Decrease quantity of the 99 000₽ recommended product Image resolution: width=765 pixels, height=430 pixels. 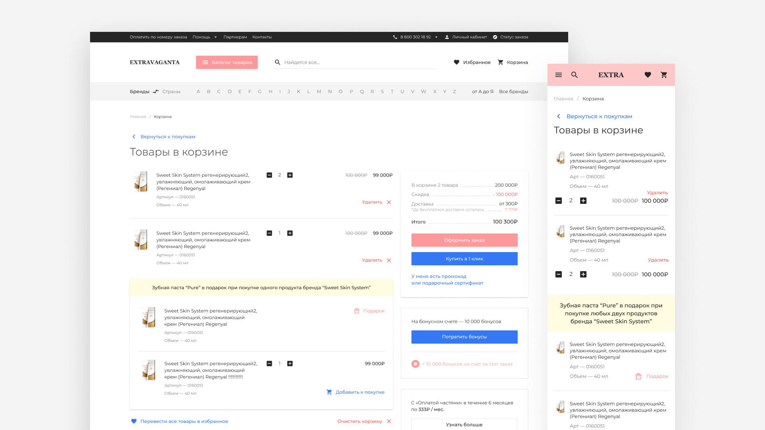pos(269,364)
